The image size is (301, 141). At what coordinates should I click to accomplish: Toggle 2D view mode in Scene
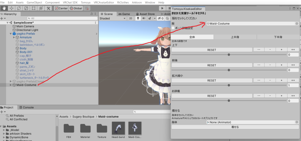click(x=131, y=18)
